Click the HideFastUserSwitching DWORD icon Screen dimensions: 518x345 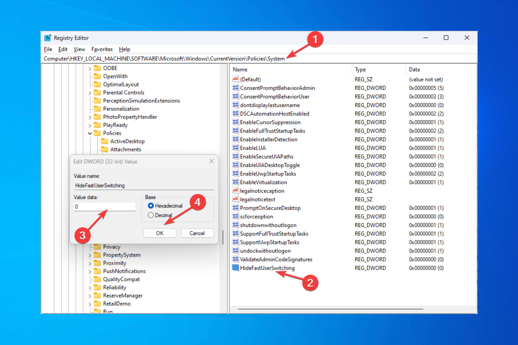point(235,268)
